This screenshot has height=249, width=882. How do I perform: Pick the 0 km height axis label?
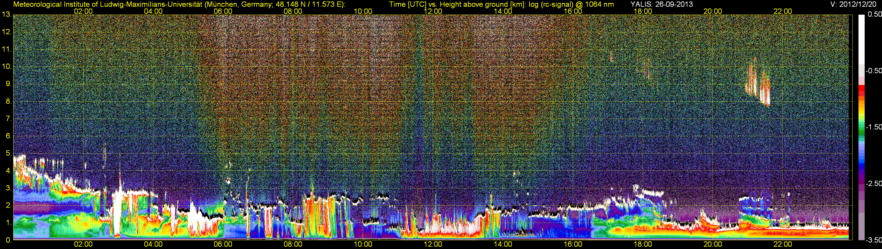click(x=8, y=240)
